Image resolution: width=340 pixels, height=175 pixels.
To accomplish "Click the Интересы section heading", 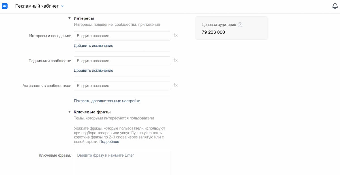I will tap(84, 18).
